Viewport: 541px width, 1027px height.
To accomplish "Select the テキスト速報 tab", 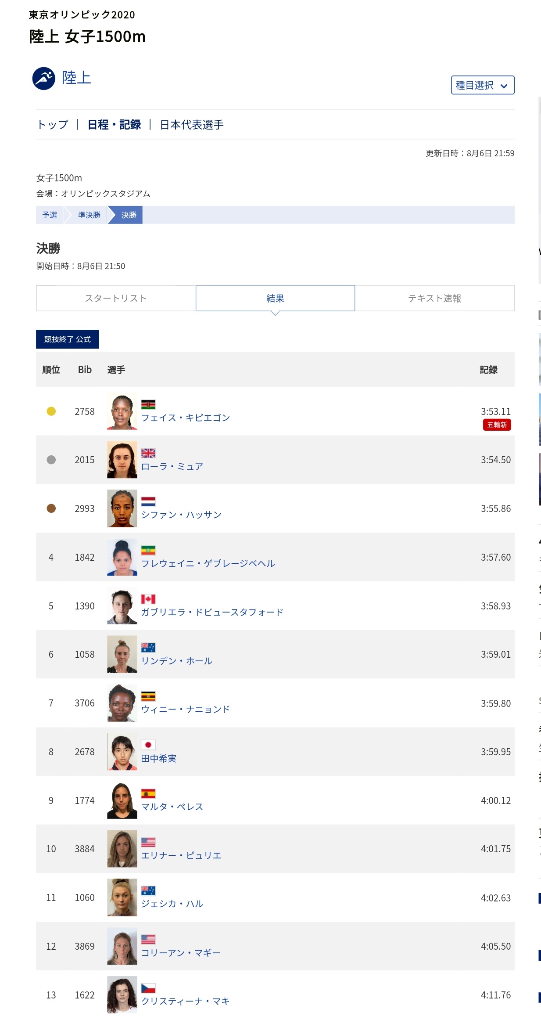I will click(x=434, y=298).
